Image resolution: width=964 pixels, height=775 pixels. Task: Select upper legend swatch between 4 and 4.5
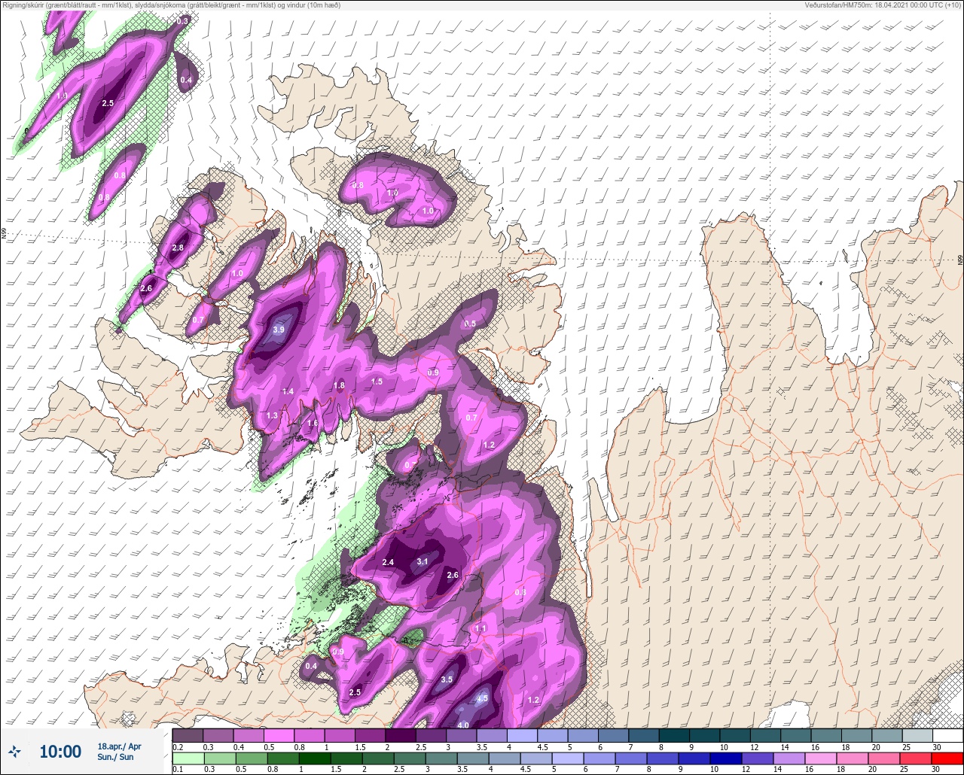(522, 735)
